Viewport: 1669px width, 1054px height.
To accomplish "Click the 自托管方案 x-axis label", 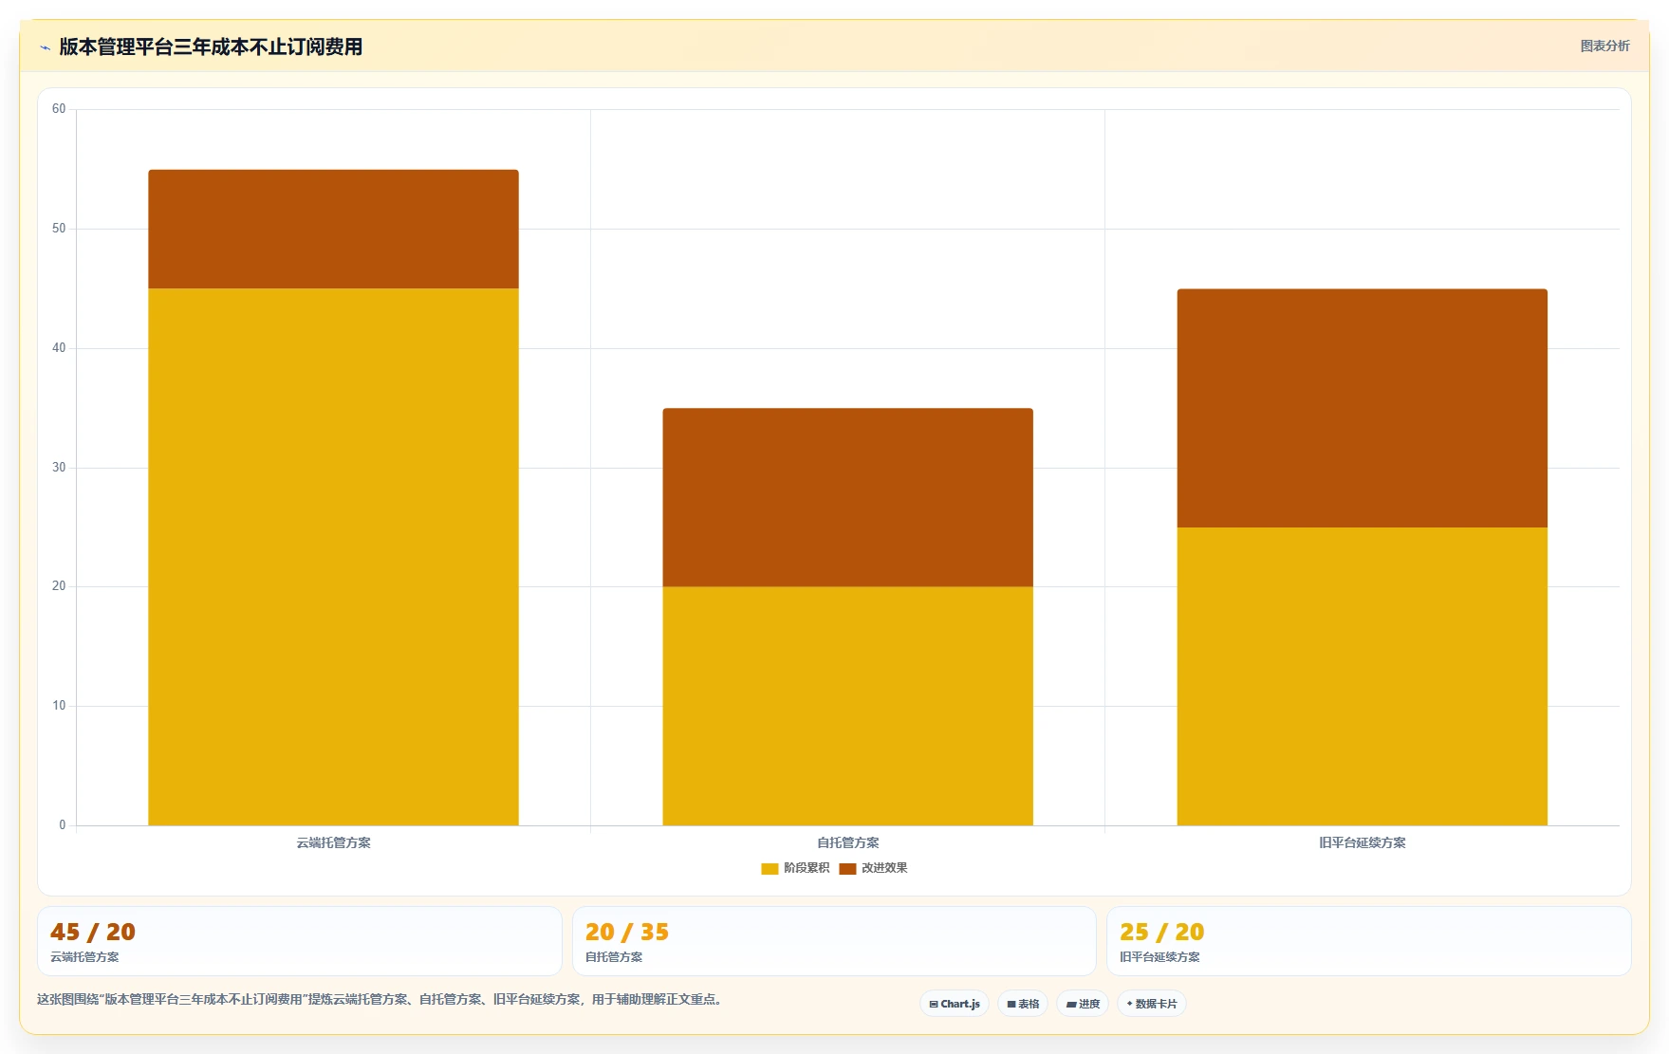I will [x=847, y=842].
